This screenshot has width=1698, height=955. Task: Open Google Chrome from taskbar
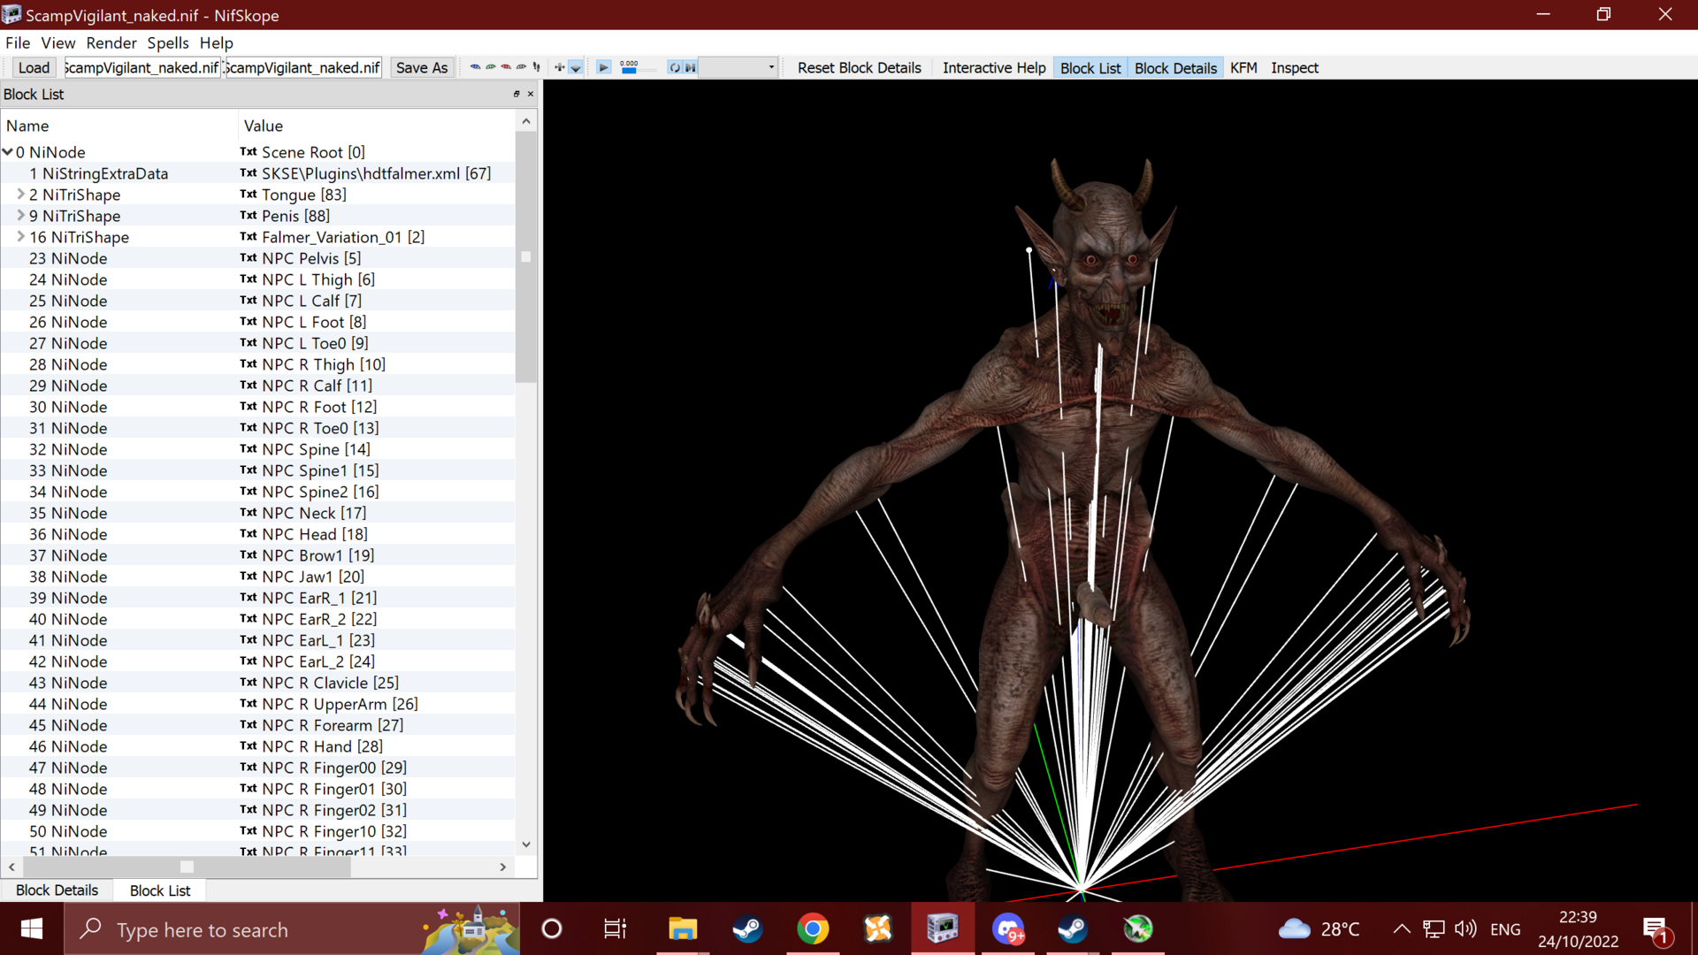[812, 928]
